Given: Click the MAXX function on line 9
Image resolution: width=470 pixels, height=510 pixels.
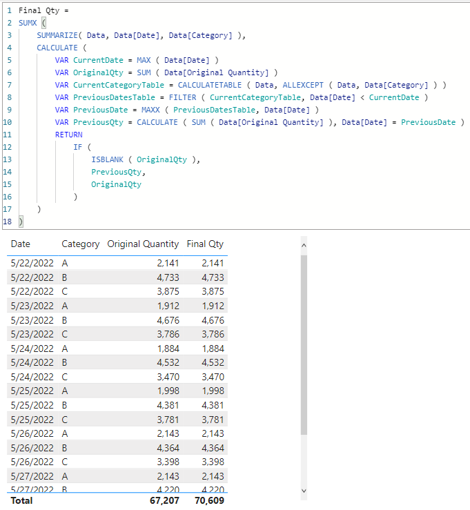Looking at the screenshot, I should pyautogui.click(x=150, y=110).
